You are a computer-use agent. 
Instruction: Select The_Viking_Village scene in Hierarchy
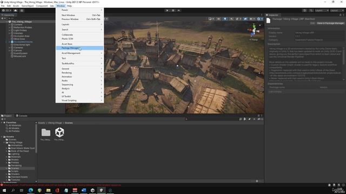coord(22,22)
